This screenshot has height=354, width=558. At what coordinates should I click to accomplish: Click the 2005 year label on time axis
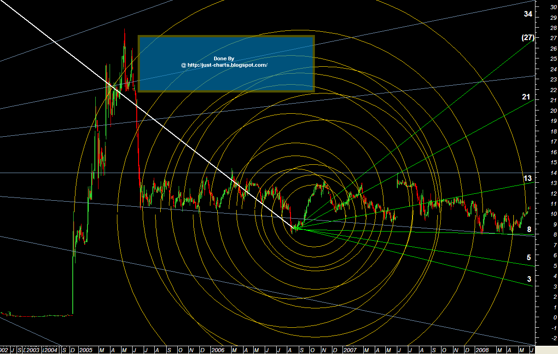pyautogui.click(x=86, y=350)
